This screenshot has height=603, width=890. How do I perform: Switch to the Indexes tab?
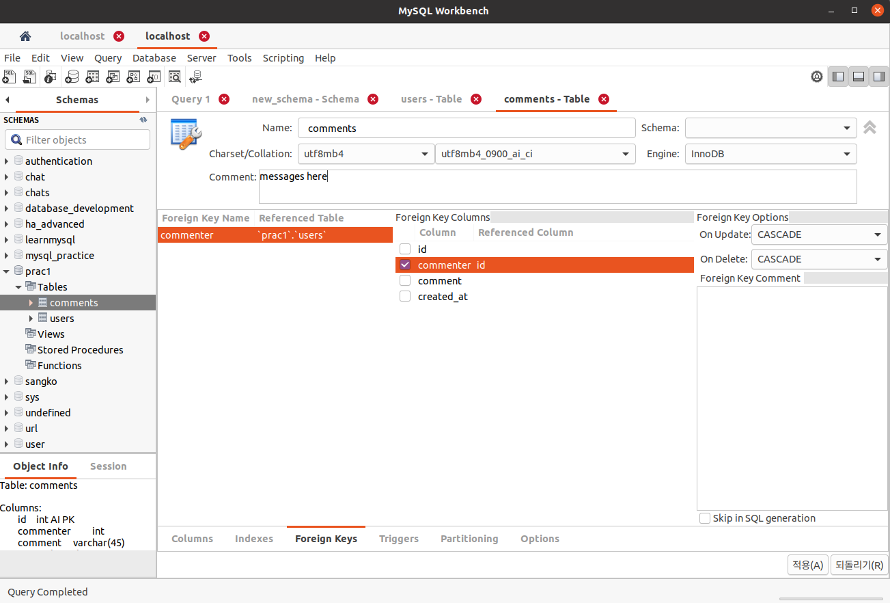[253, 539]
